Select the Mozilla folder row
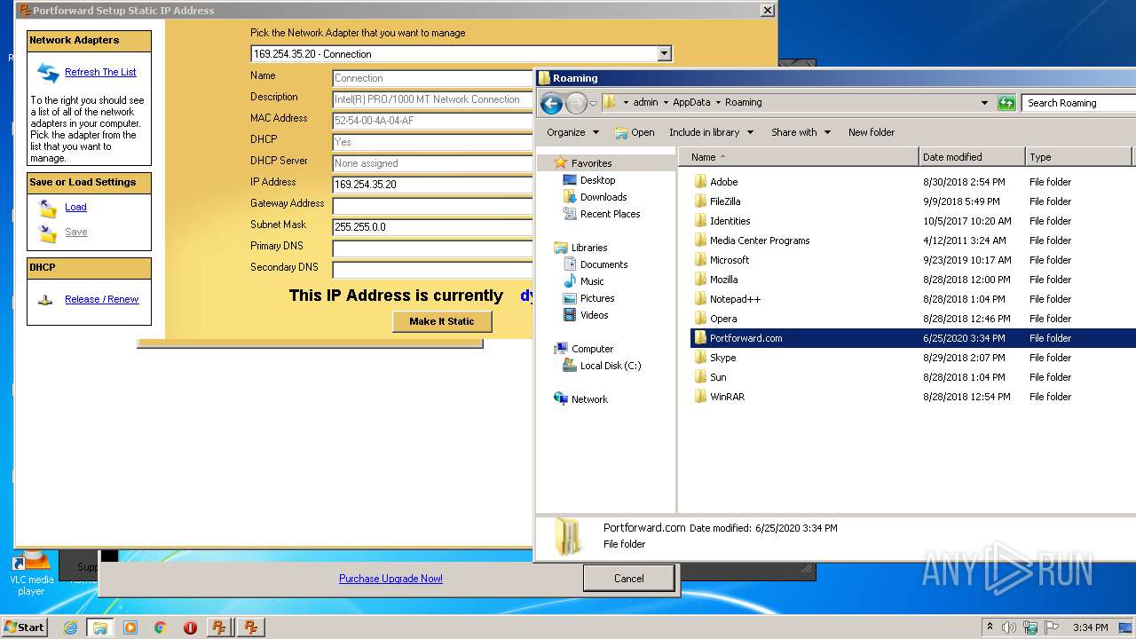 tap(912, 280)
